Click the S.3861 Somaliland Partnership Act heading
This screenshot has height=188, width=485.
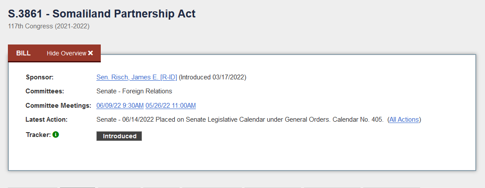[102, 14]
